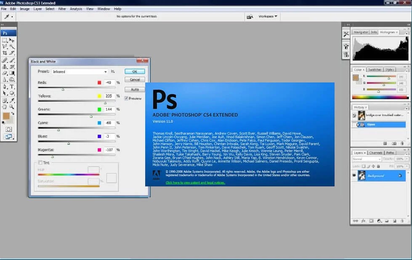412x260 pixels.
Task: Open the Filter menu
Action: (62, 8)
